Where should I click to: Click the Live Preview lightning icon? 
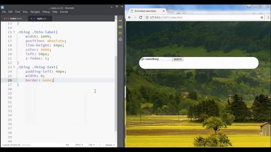pos(120,21)
